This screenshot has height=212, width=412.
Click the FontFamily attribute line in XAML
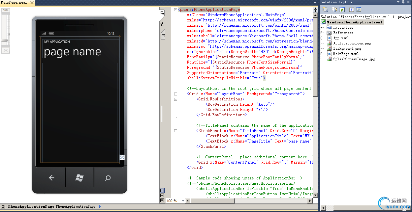pyautogui.click(x=246, y=57)
